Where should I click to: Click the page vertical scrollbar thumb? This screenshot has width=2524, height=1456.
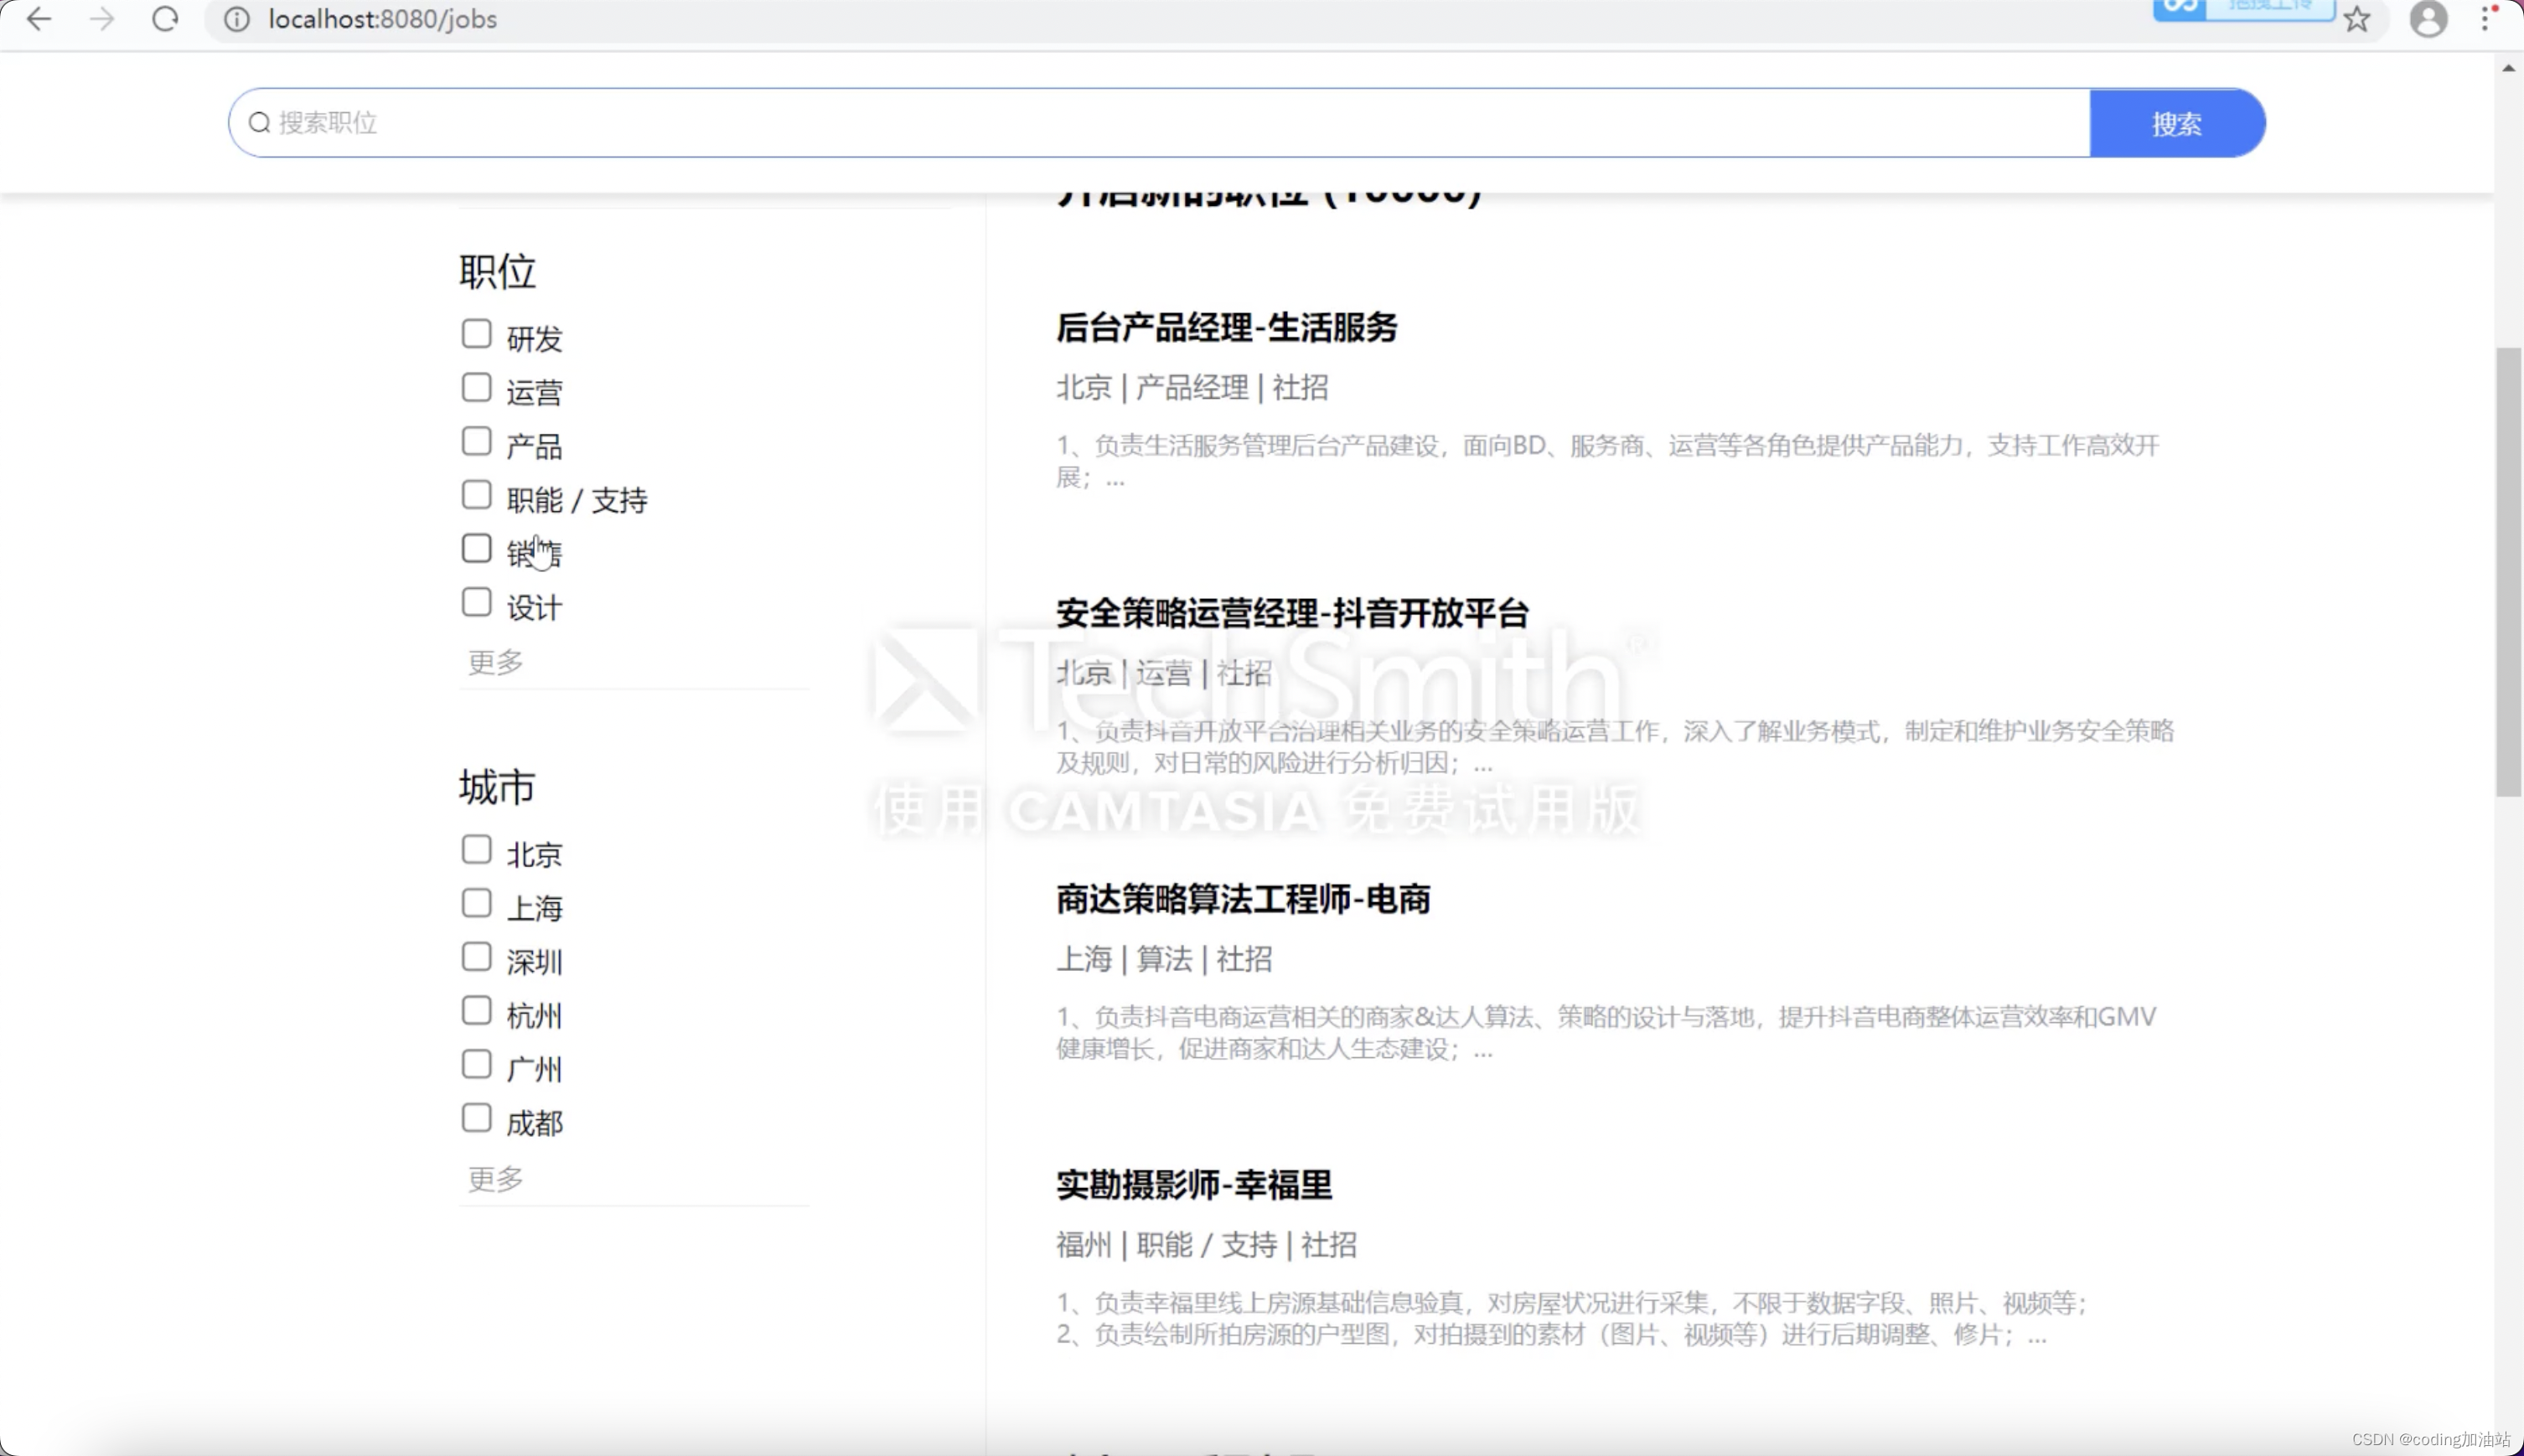2508,572
